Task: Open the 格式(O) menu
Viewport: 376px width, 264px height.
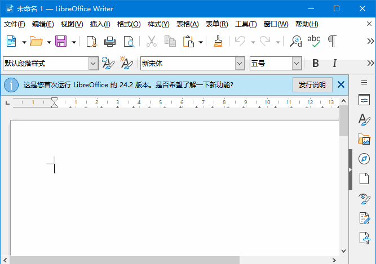Action: coord(129,24)
